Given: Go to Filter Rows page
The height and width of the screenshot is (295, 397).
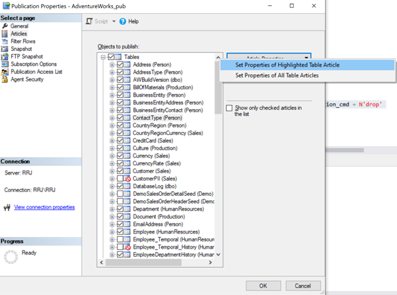Looking at the screenshot, I should [23, 41].
